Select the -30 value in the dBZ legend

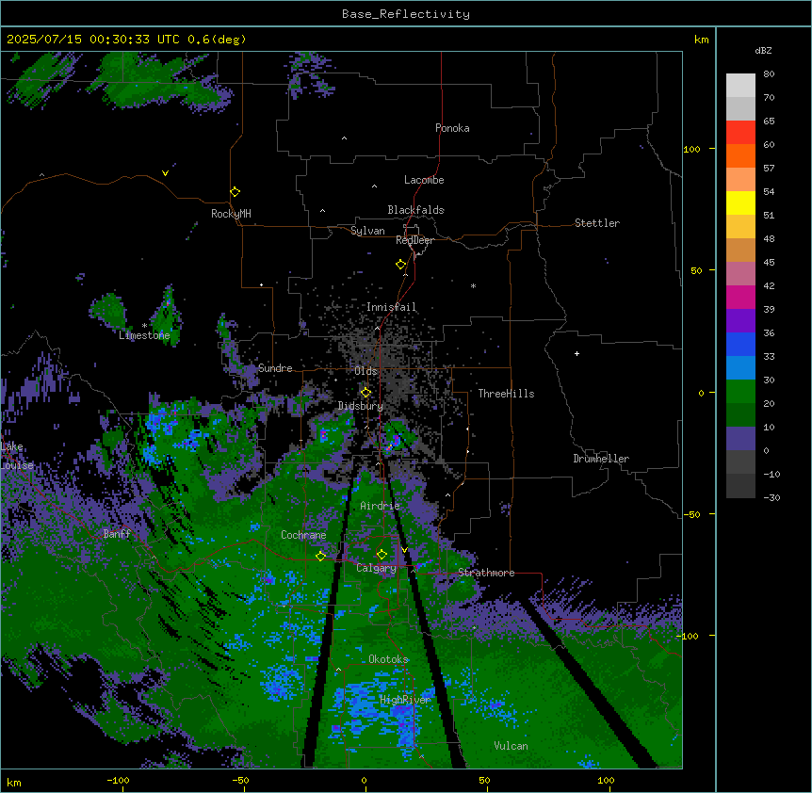[771, 497]
